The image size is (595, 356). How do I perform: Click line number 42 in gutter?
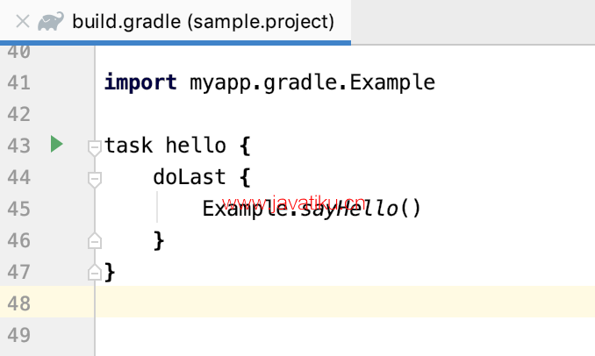tap(18, 114)
